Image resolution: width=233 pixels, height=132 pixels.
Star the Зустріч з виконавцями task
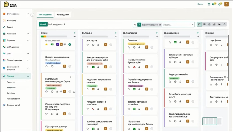tap(47, 66)
